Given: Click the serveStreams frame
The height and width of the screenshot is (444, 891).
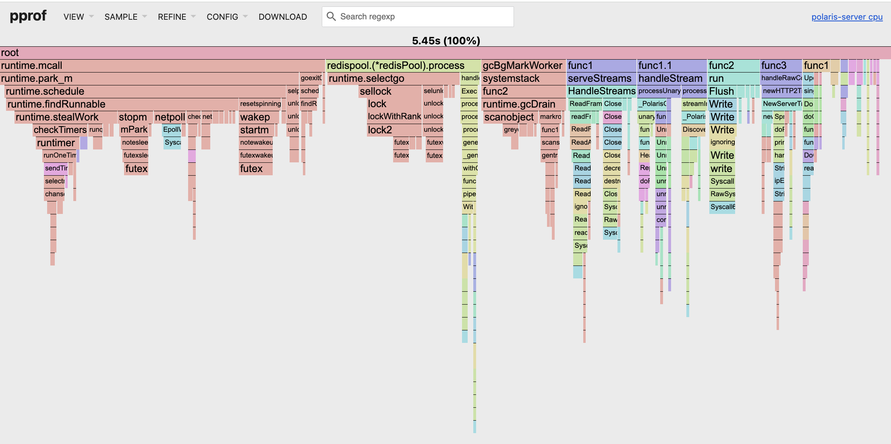Looking at the screenshot, I should 601,79.
